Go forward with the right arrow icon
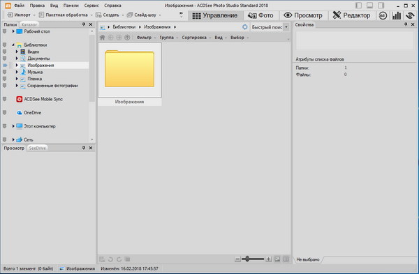This screenshot has height=274, width=419. [x=119, y=38]
